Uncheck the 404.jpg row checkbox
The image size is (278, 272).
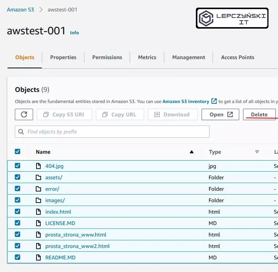(17, 166)
